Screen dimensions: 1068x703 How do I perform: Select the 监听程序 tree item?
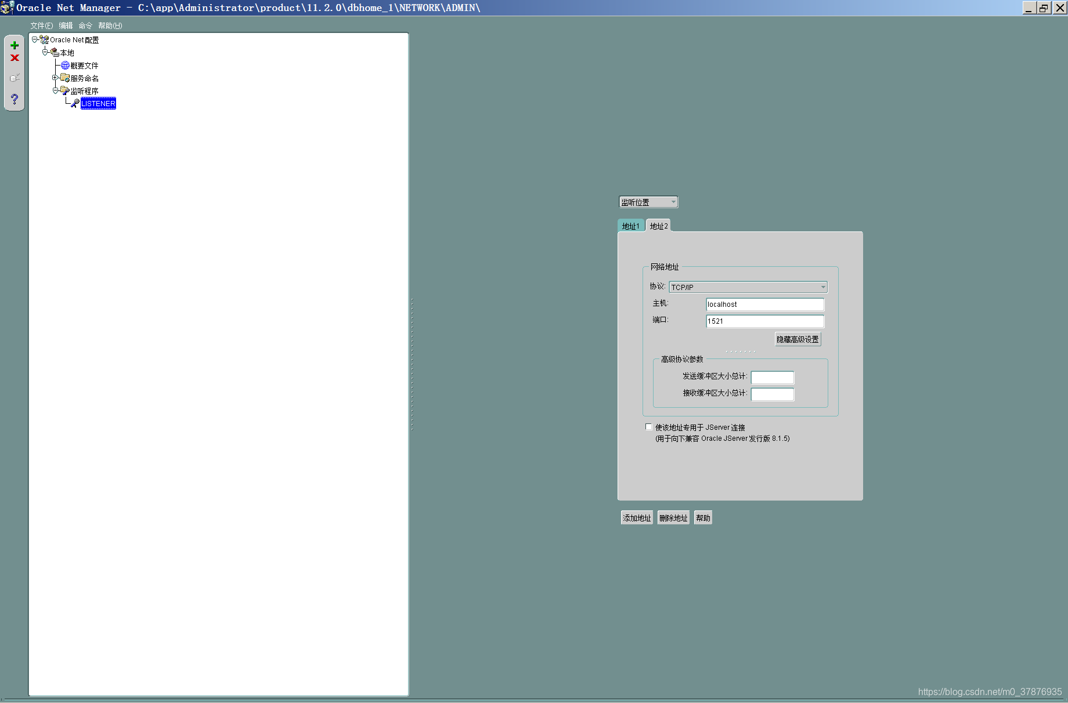[85, 91]
